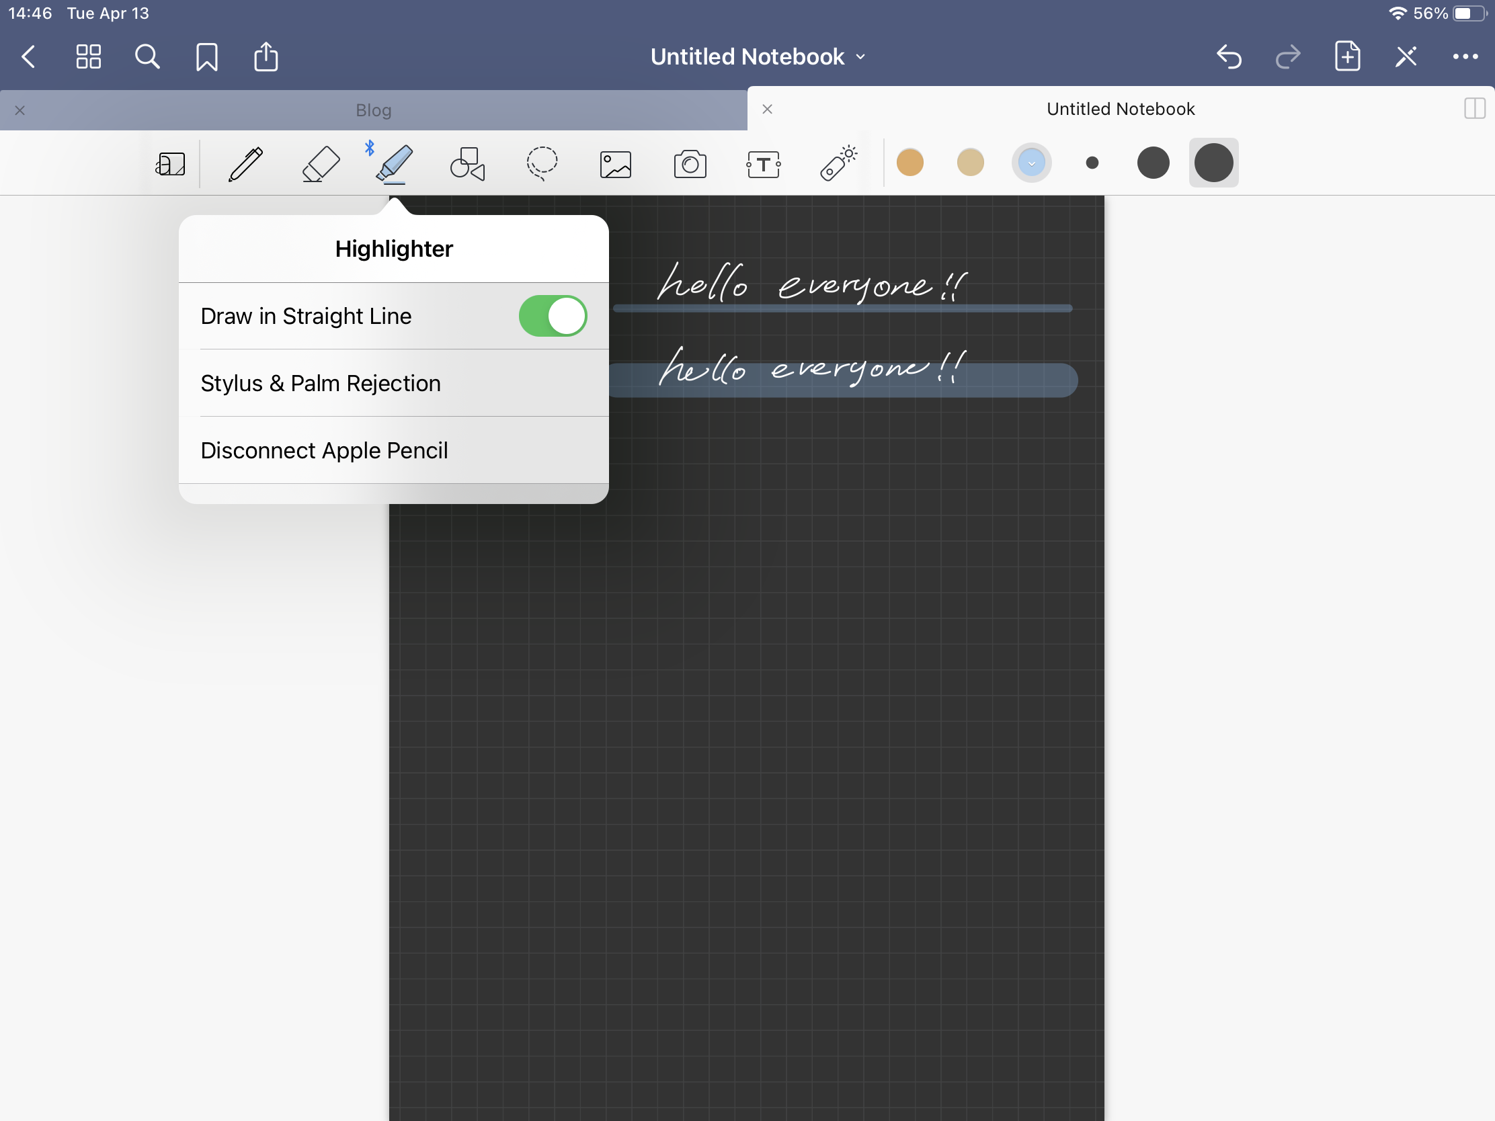Open the Image insert tool

(616, 164)
